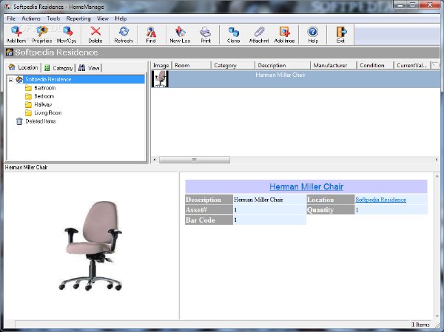This screenshot has width=444, height=332.
Task: Follow the Softpedia Residence location link
Action: coord(381,200)
